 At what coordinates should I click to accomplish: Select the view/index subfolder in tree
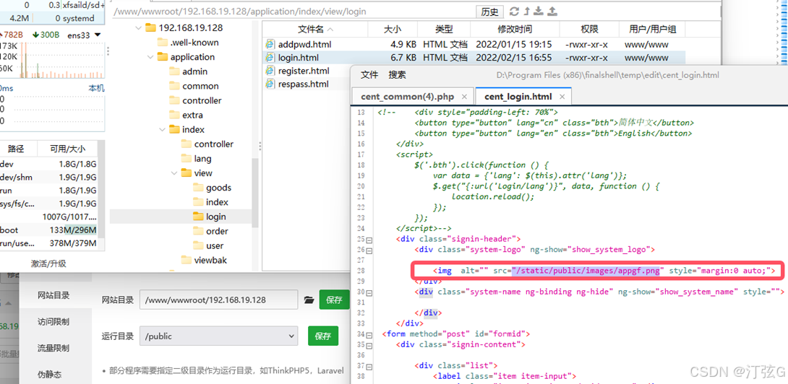(217, 202)
